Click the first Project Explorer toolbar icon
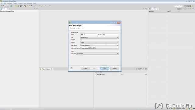Viewport: 195px width, 110px height. click(x=136, y=69)
